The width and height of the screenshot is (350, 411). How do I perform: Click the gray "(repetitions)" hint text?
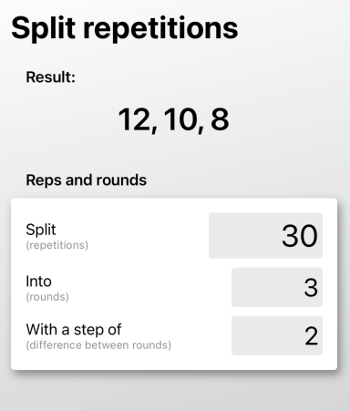57,245
